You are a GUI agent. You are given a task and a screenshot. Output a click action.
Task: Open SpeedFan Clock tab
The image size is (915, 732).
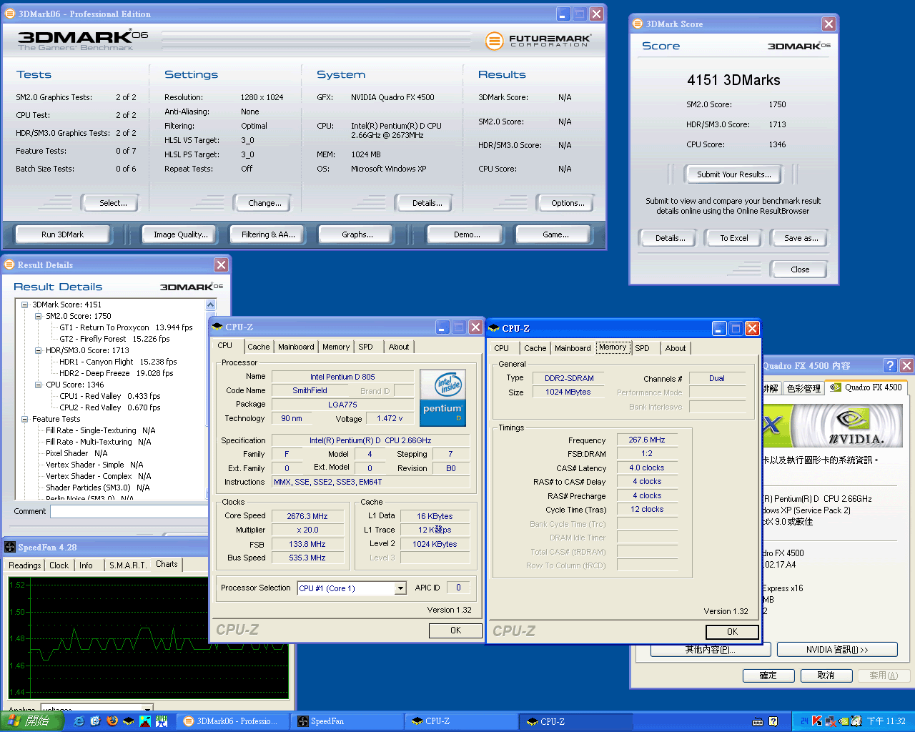(x=59, y=565)
